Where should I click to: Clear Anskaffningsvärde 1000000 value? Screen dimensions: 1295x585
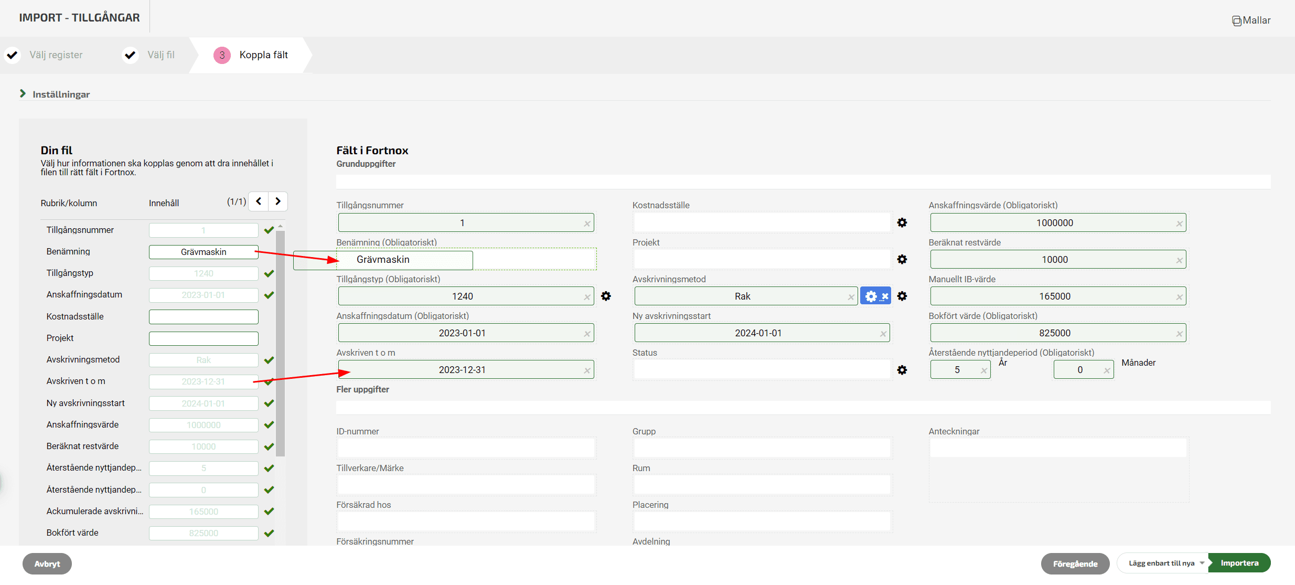coord(1179,224)
